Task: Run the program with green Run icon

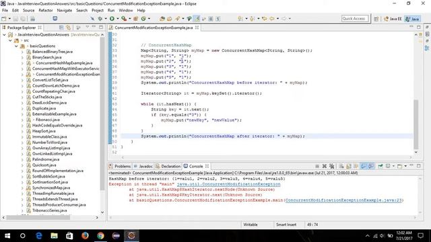Action: pos(112,19)
